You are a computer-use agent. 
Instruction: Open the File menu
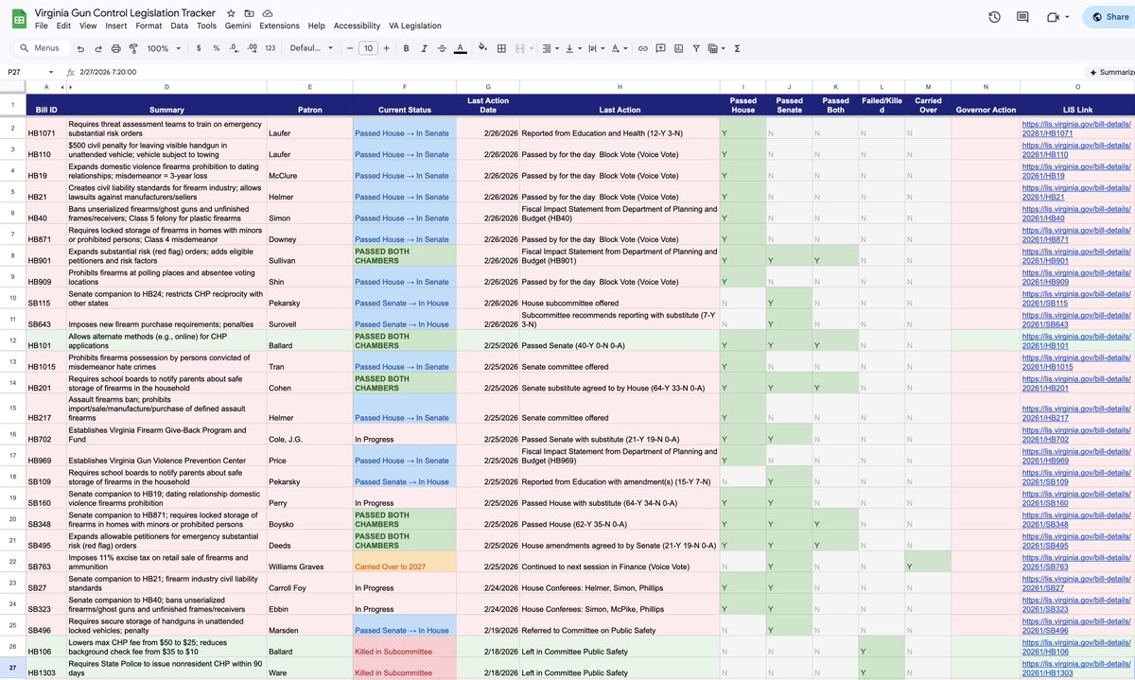pos(41,26)
